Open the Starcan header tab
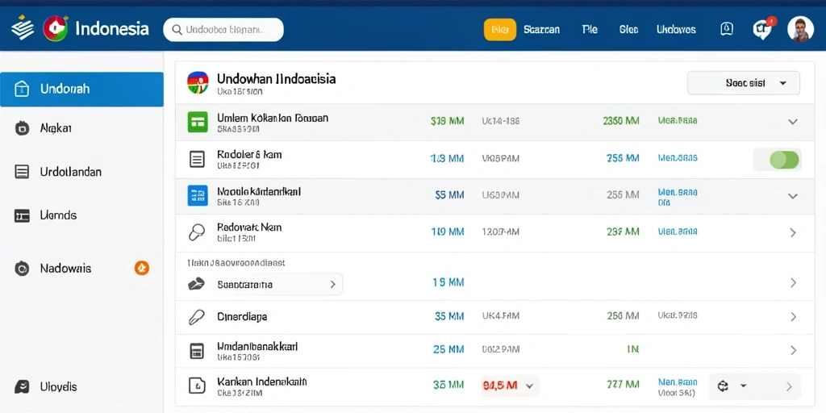Screen dimensions: 826x413 tap(541, 30)
